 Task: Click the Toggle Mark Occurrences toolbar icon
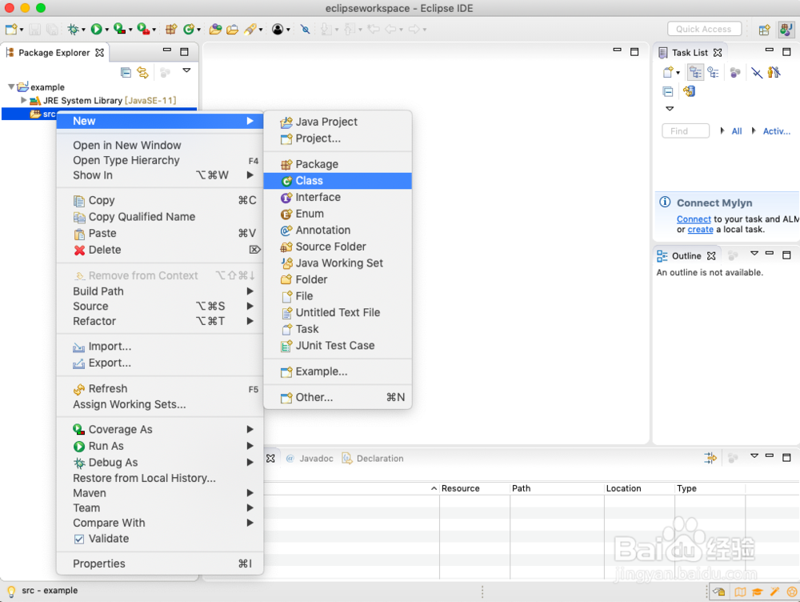pyautogui.click(x=305, y=29)
